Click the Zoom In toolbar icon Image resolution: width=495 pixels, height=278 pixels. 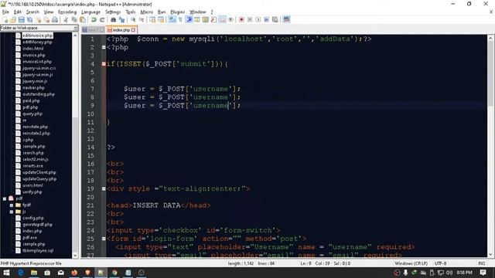click(x=134, y=19)
